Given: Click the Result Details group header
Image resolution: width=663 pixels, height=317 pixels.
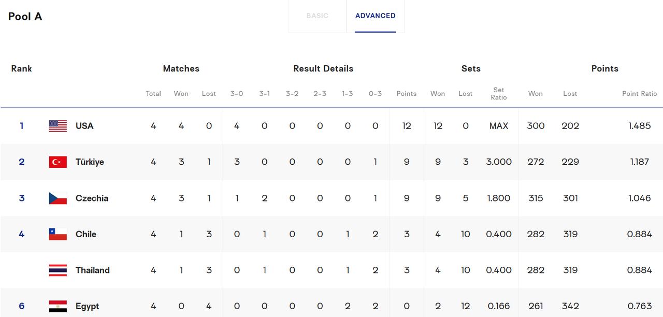Looking at the screenshot, I should click(323, 68).
